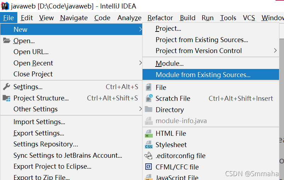
Task: Click the module-info.java file icon
Action: (x=149, y=121)
